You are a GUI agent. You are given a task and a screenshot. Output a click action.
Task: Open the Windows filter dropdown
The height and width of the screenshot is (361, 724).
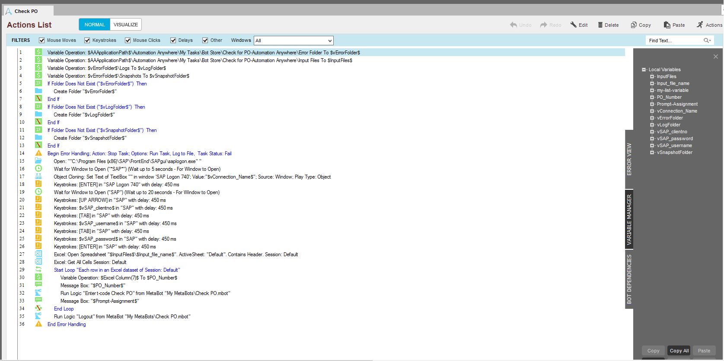[330, 41]
